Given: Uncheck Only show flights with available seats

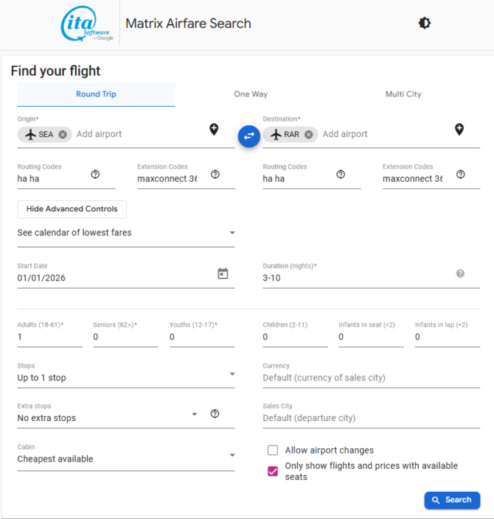Looking at the screenshot, I should [273, 471].
